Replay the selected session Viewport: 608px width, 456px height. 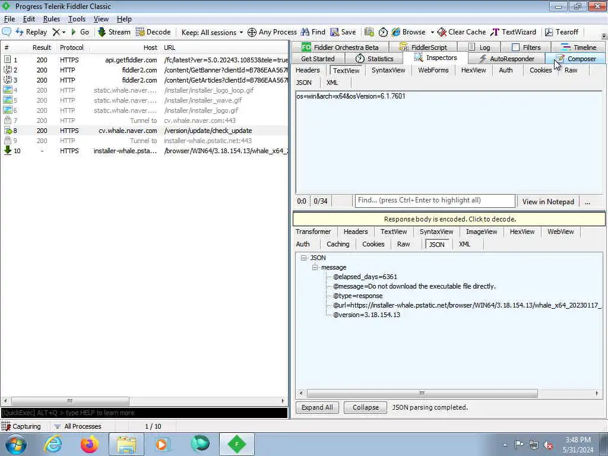pos(31,32)
